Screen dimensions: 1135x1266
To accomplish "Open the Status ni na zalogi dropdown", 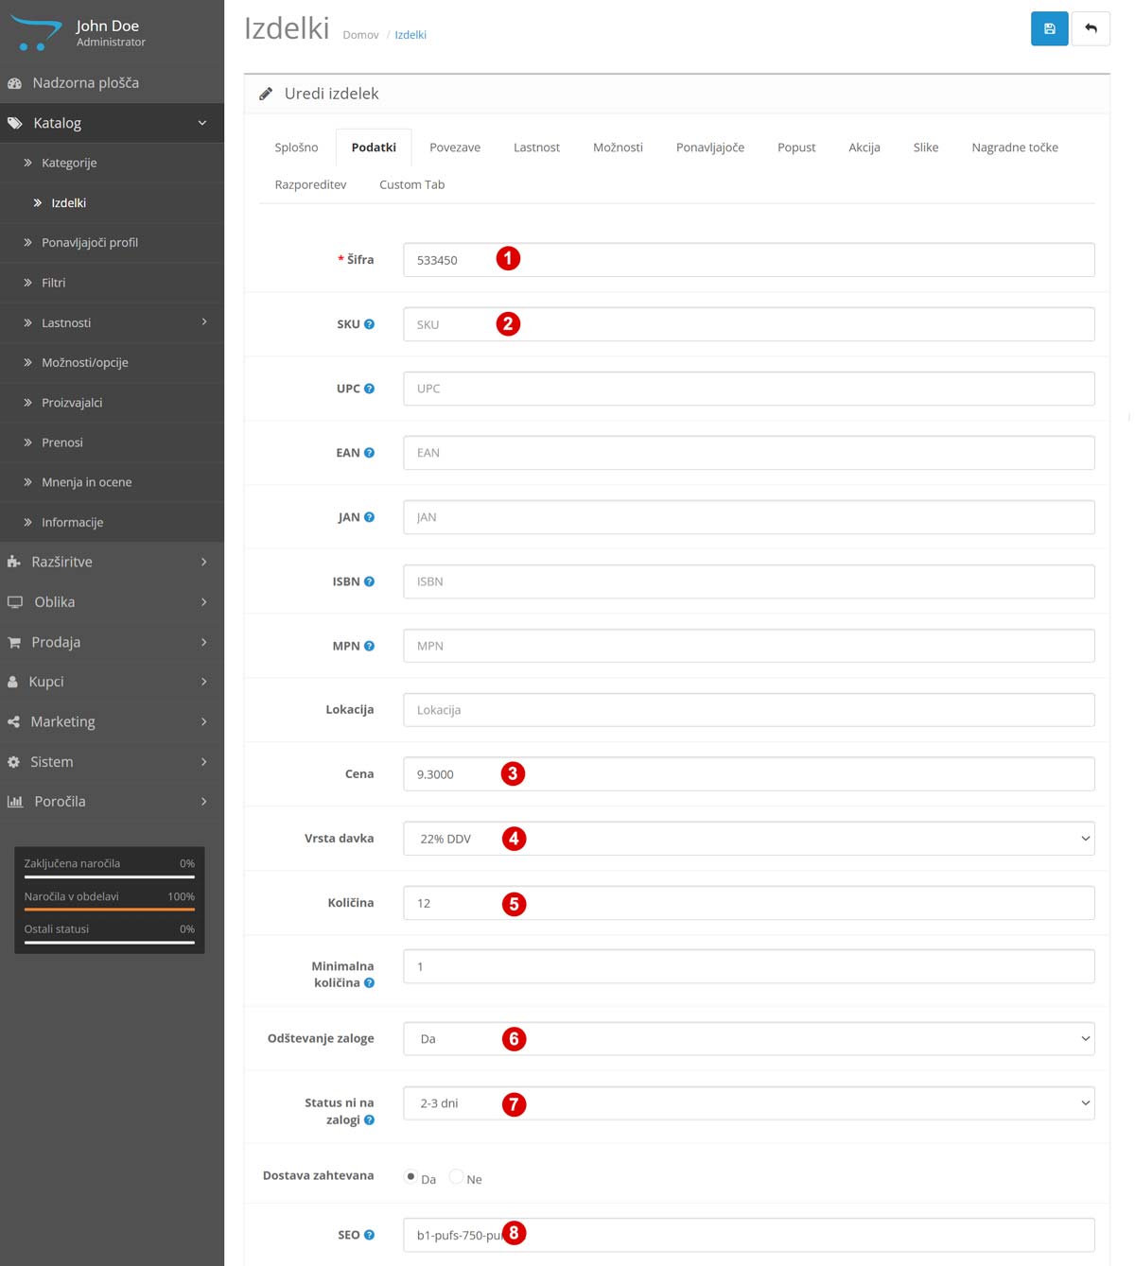I will (x=748, y=1103).
